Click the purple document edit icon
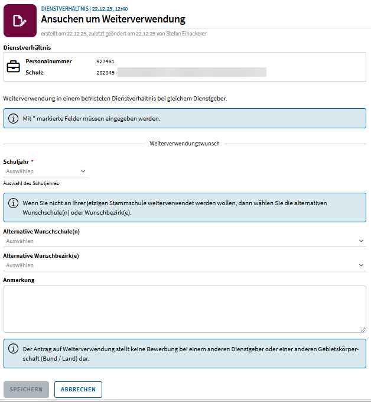371x402 pixels. point(19,21)
